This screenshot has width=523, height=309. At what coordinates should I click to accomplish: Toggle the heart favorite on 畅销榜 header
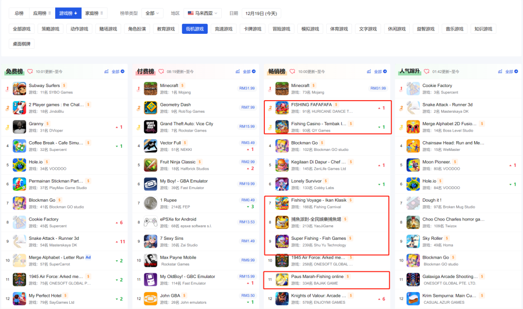292,71
